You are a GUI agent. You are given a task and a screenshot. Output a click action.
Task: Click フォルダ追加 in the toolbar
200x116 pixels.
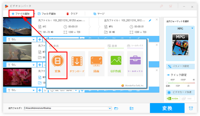tap(47, 13)
